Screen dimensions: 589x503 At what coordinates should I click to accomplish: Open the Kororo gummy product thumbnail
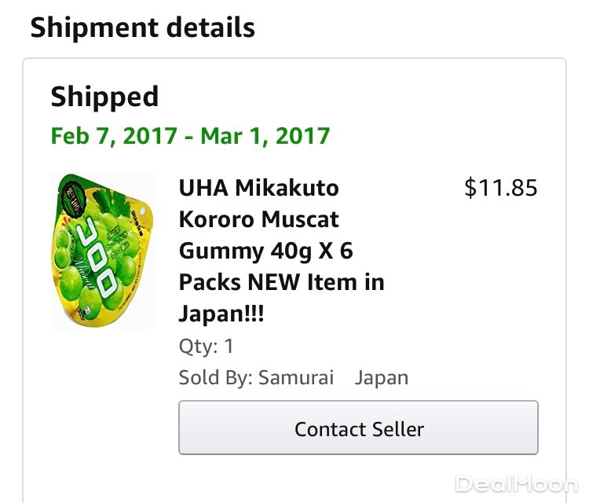[x=101, y=251]
